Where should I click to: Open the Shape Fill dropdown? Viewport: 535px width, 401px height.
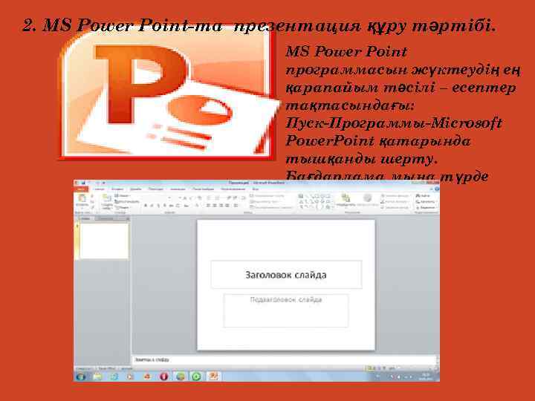point(395,196)
